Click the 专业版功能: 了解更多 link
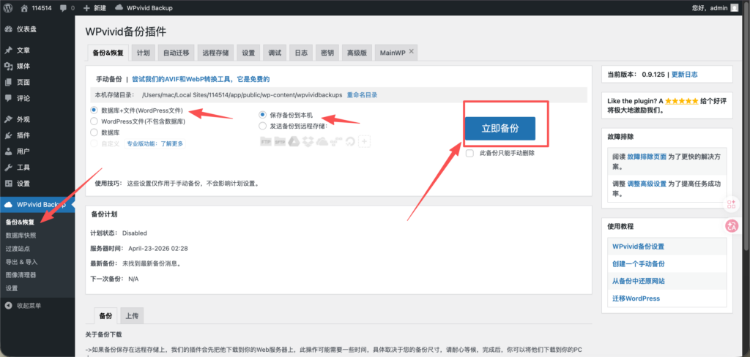 [x=155, y=143]
